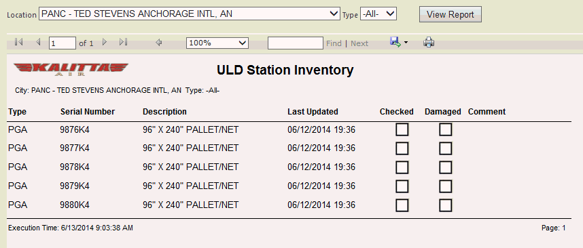This screenshot has width=583, height=248.
Task: Click the Find link in toolbar
Action: [x=334, y=43]
